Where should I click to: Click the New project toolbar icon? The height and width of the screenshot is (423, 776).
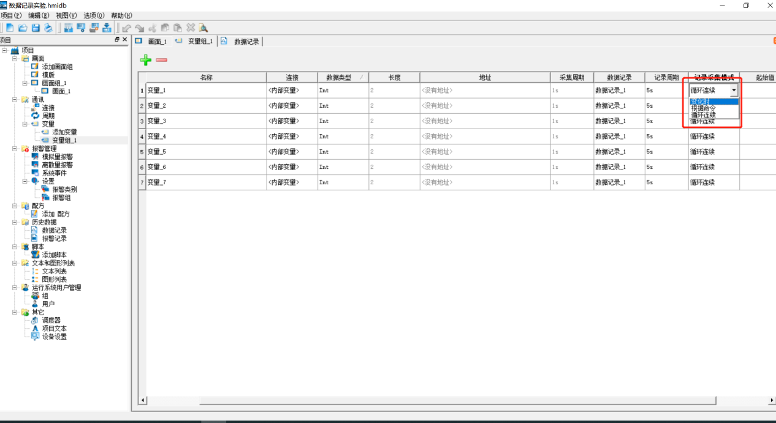(x=10, y=28)
